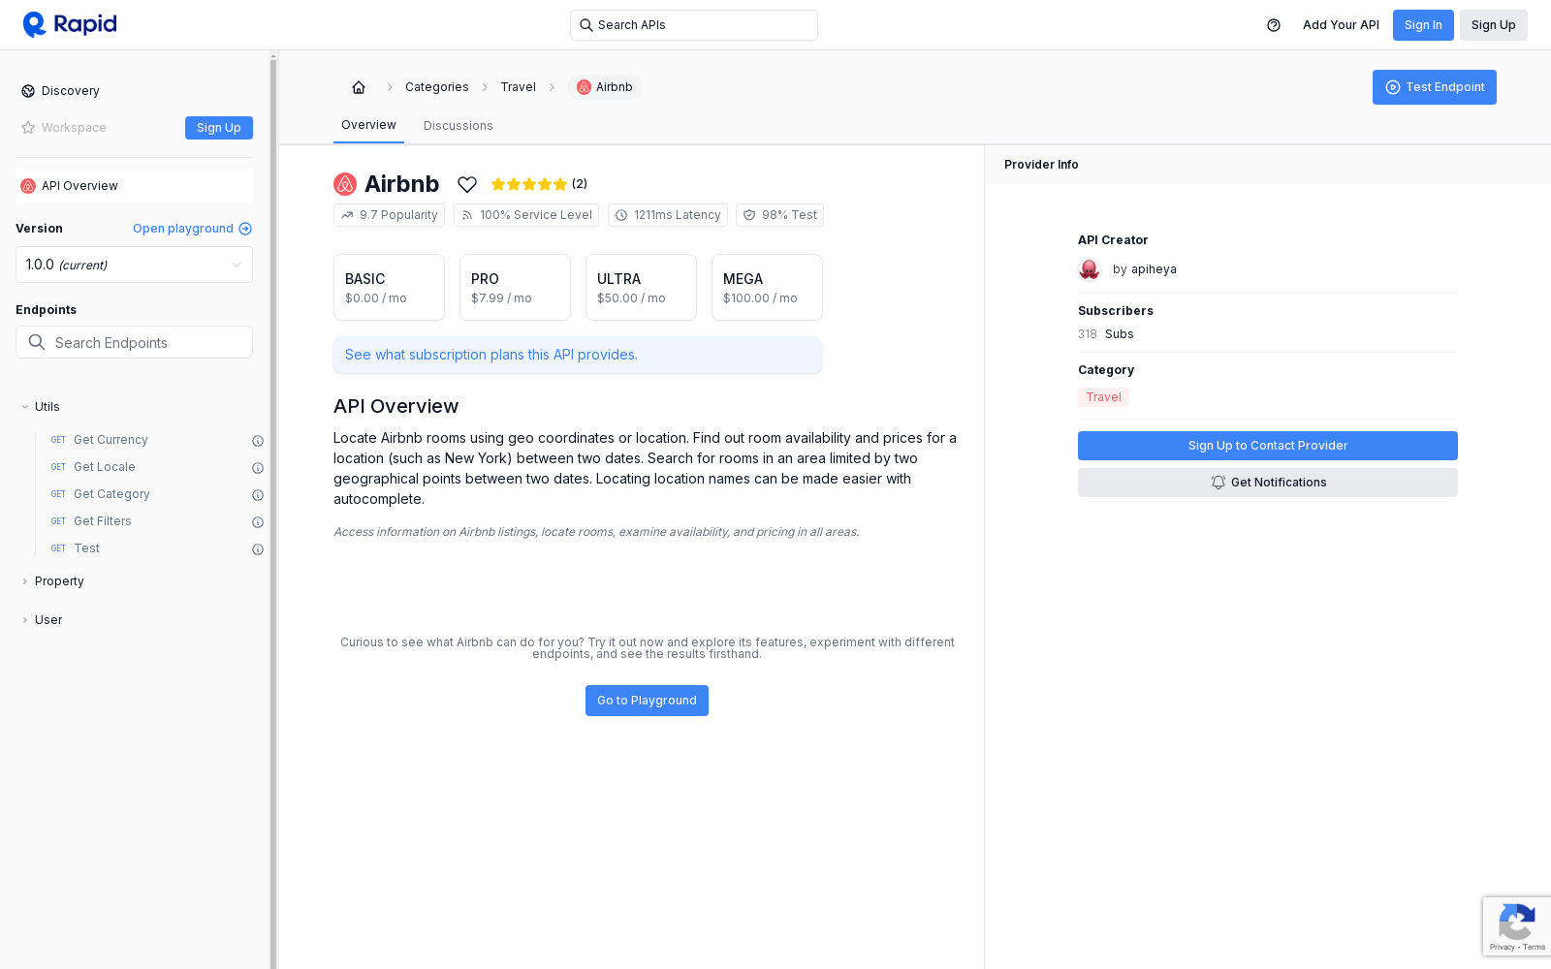This screenshot has height=969, width=1551.
Task: Click the 100% Service Level badge
Action: 526,215
